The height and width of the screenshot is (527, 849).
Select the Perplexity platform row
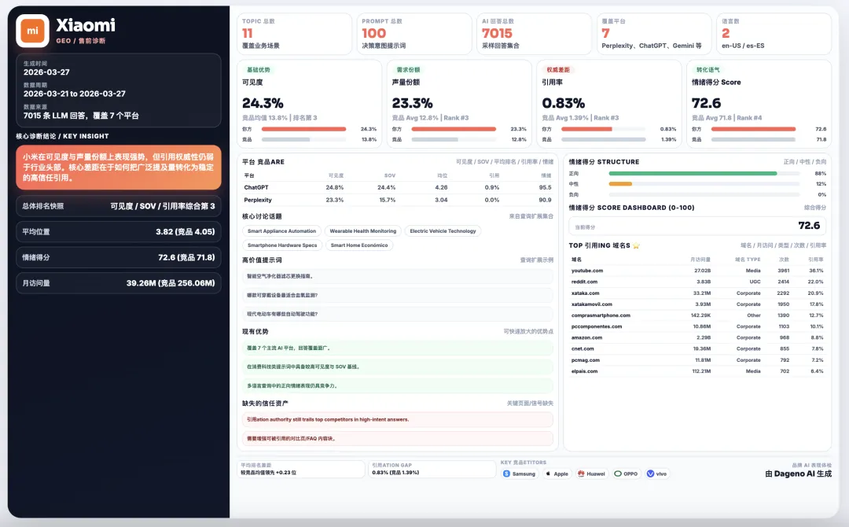click(x=398, y=200)
